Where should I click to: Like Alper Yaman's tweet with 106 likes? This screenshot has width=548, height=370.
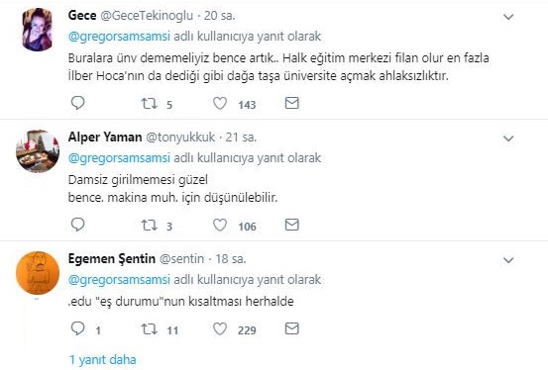coord(220,226)
